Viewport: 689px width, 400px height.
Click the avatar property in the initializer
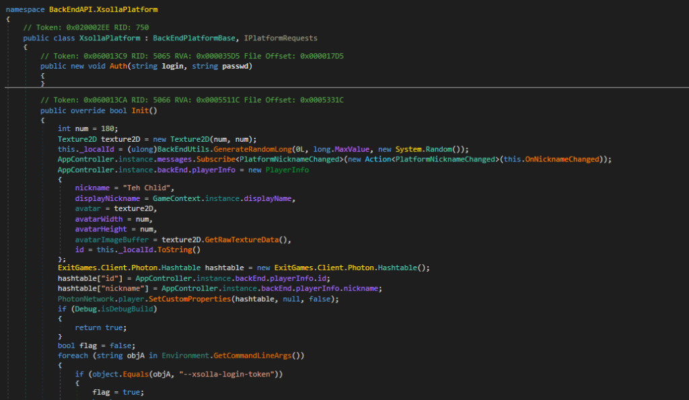tap(88, 208)
